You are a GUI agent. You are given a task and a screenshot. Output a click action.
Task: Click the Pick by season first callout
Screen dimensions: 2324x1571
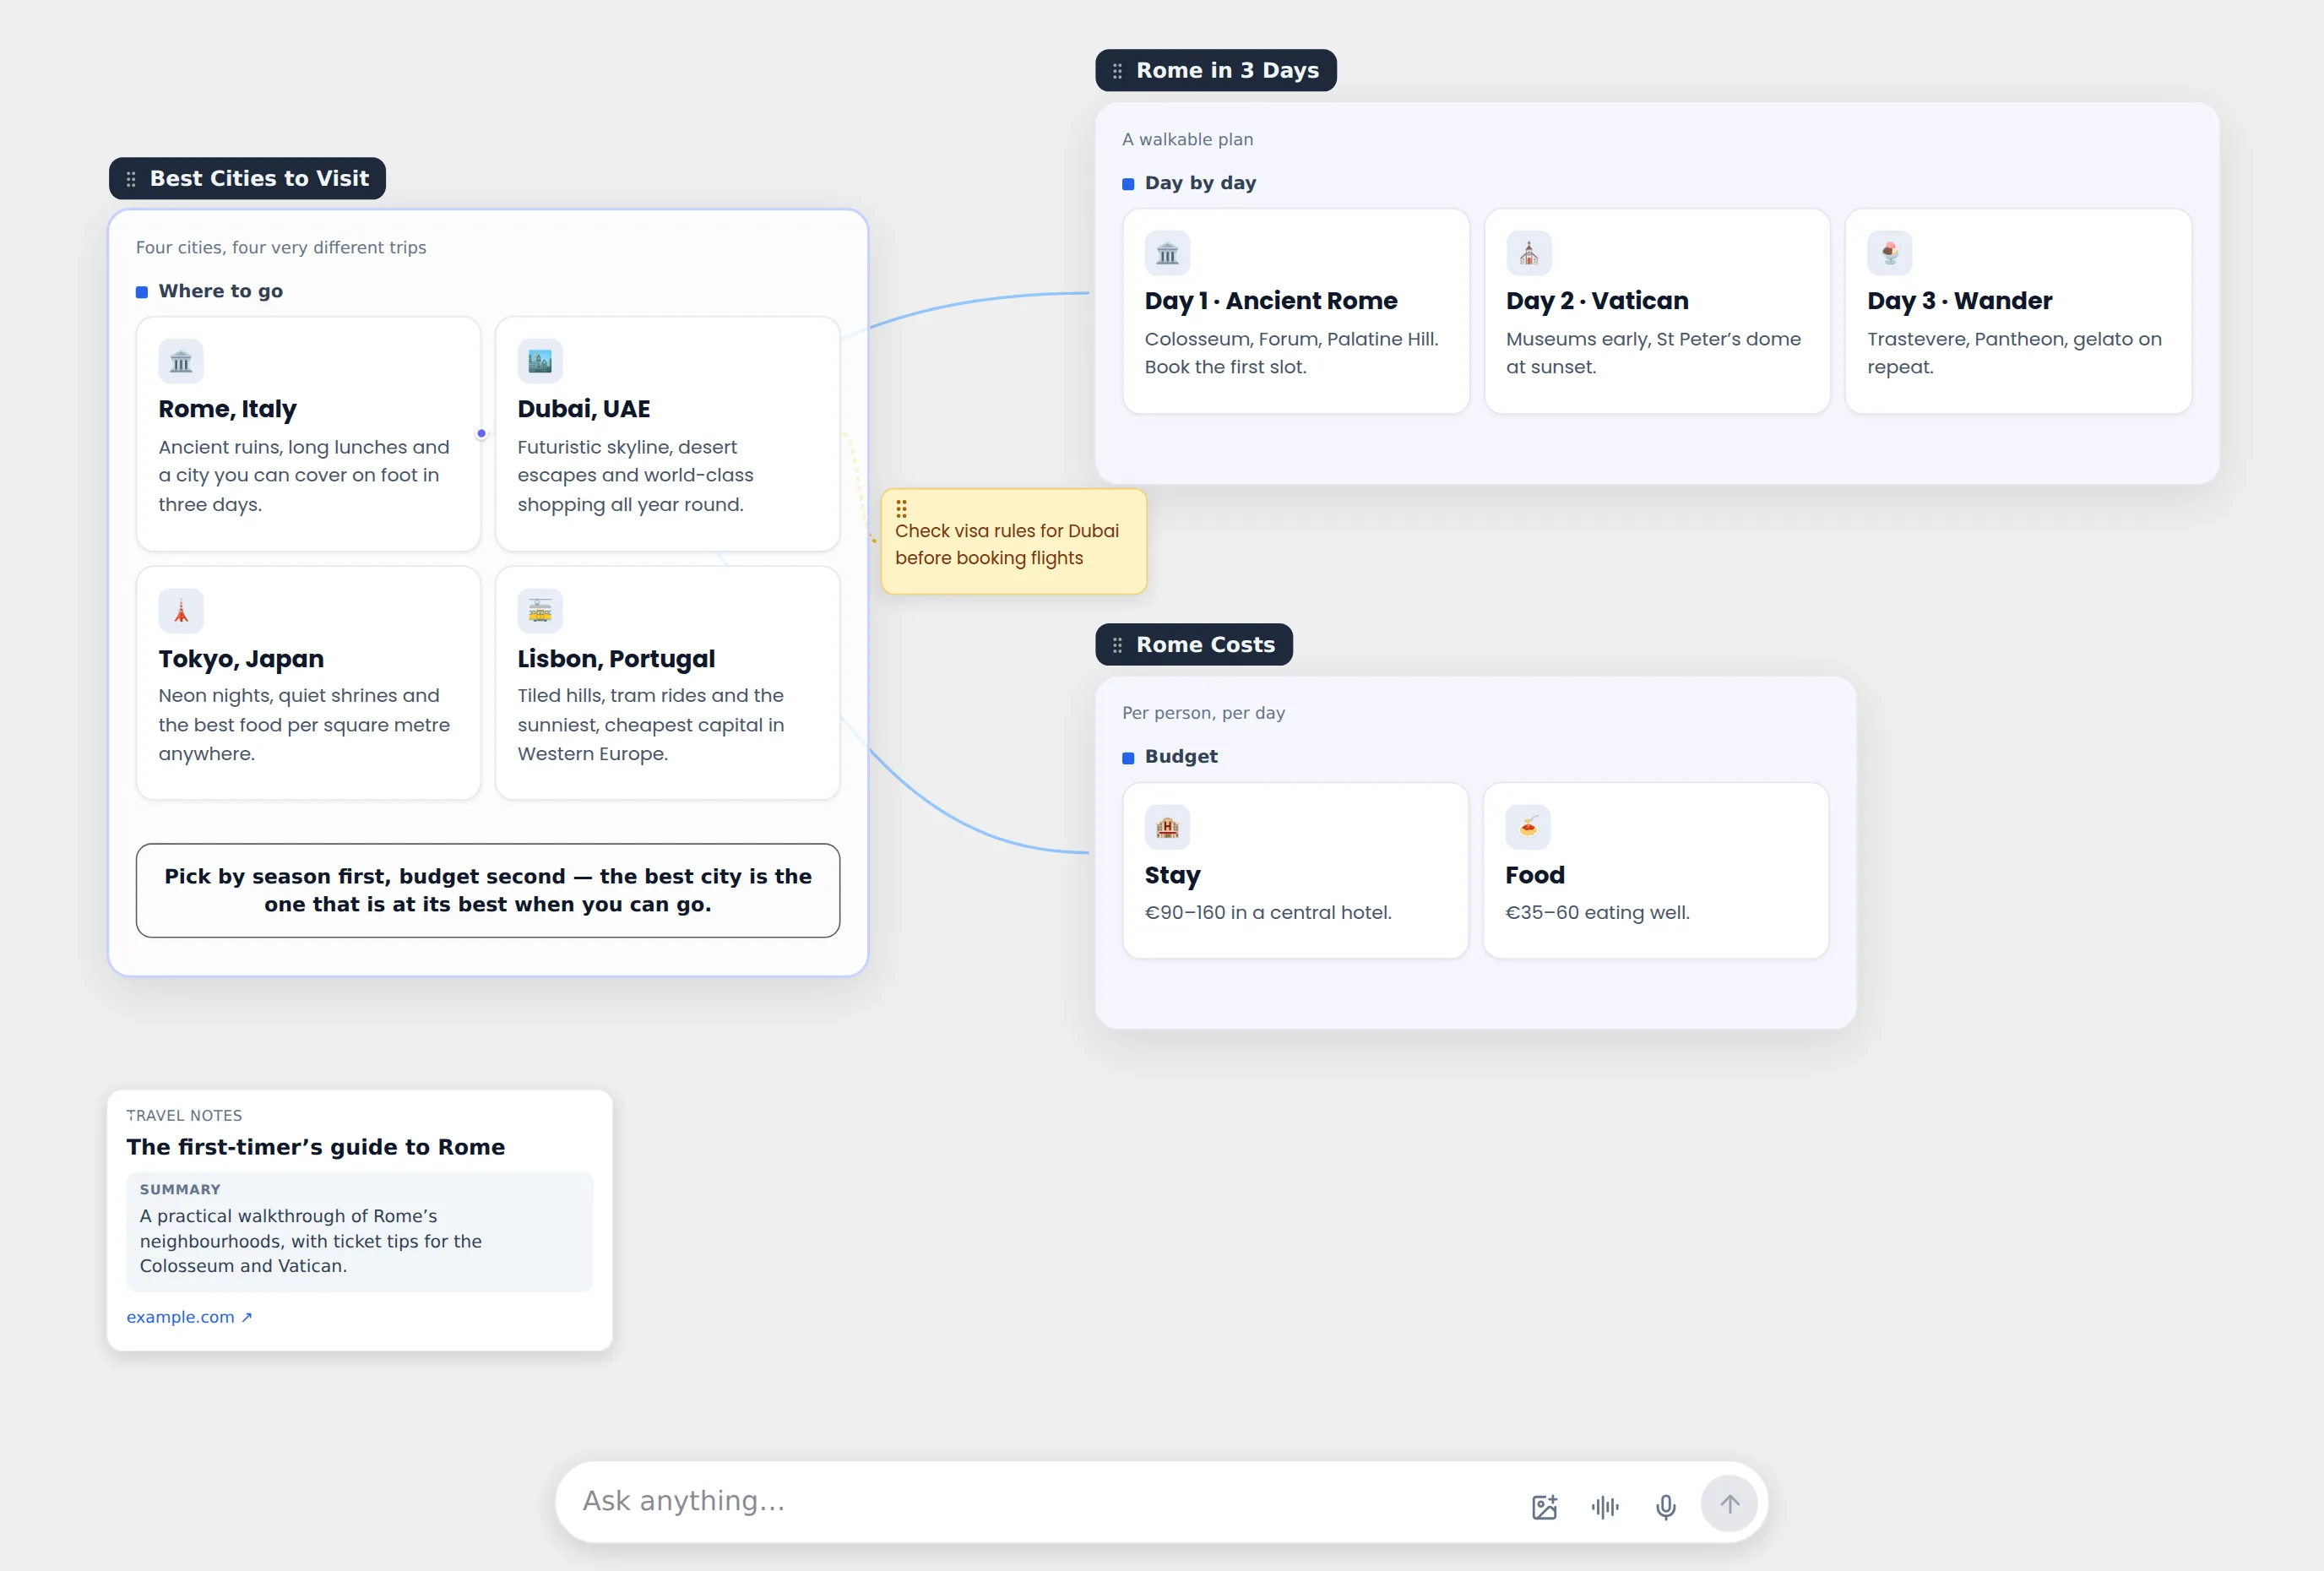(x=488, y=890)
